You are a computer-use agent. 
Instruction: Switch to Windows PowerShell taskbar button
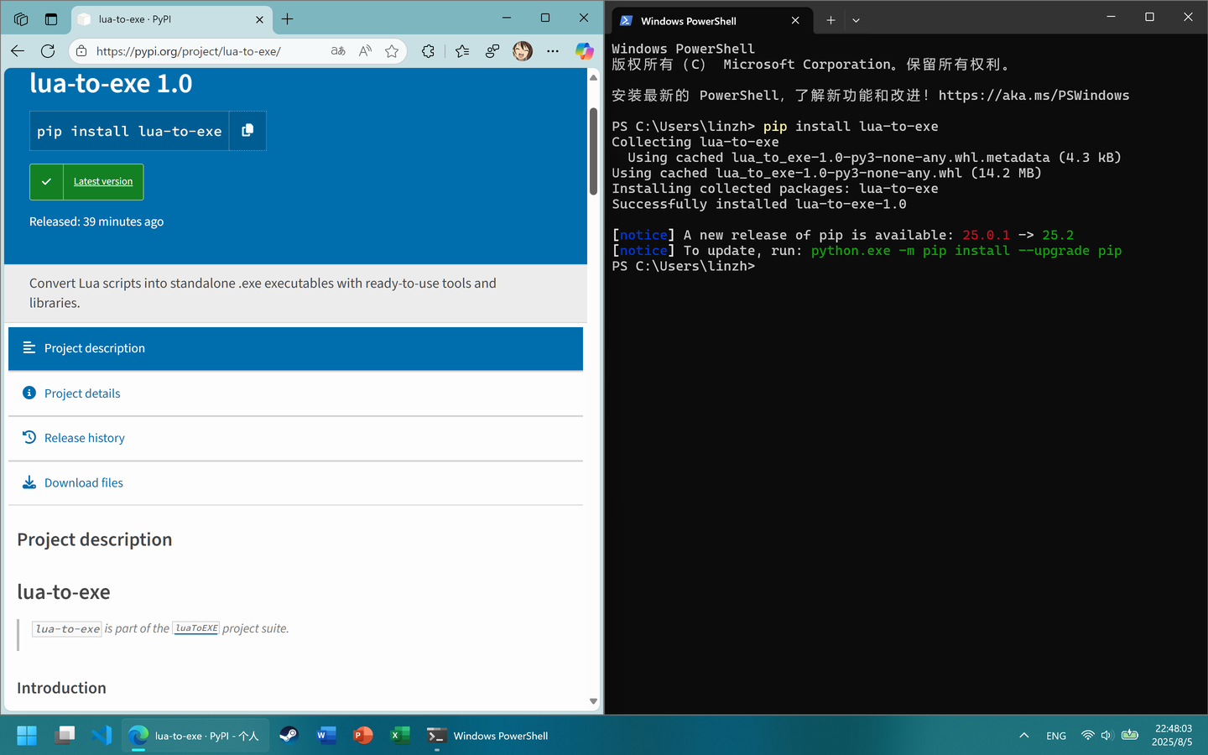point(488,736)
